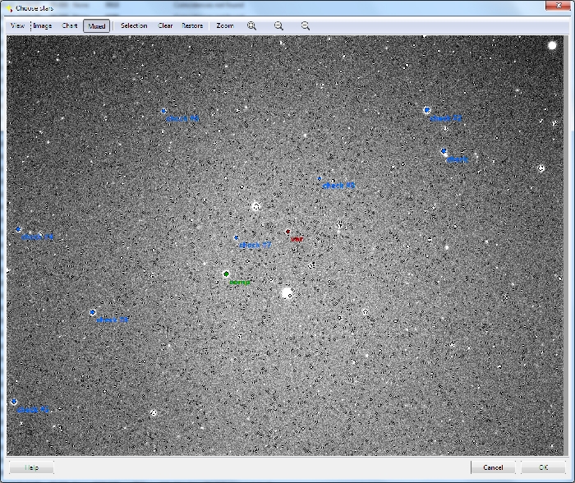Click the Cancel button

coord(493,467)
